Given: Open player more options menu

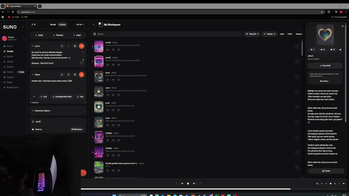Looking at the screenshot, I should 339,183.
